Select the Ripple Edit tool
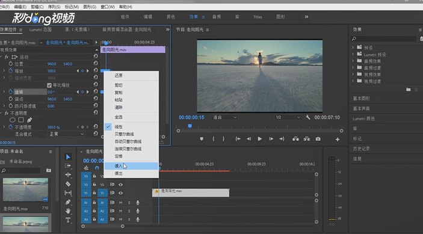423x234 pixels. pyautogui.click(x=68, y=174)
